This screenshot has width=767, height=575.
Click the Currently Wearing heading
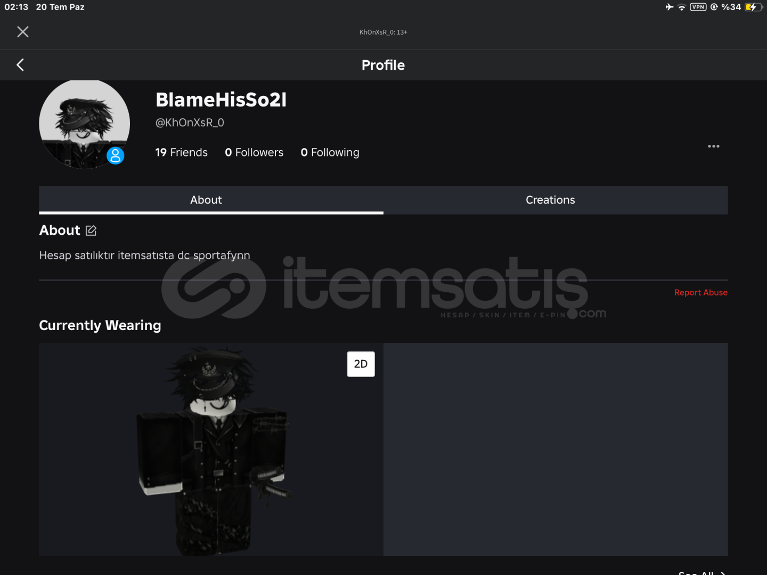coord(100,325)
